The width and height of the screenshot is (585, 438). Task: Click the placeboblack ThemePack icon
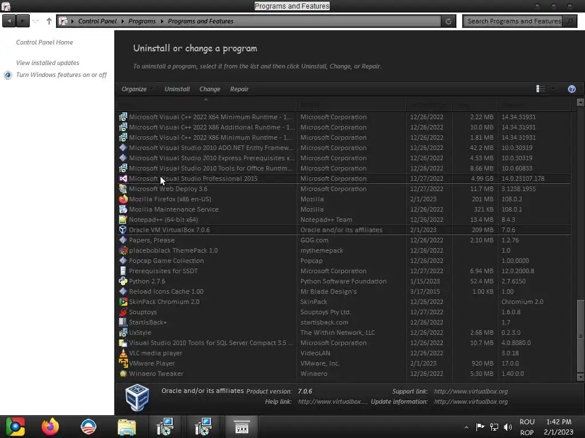[x=123, y=250]
